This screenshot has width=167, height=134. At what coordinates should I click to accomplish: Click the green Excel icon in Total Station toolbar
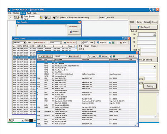coord(113,42)
